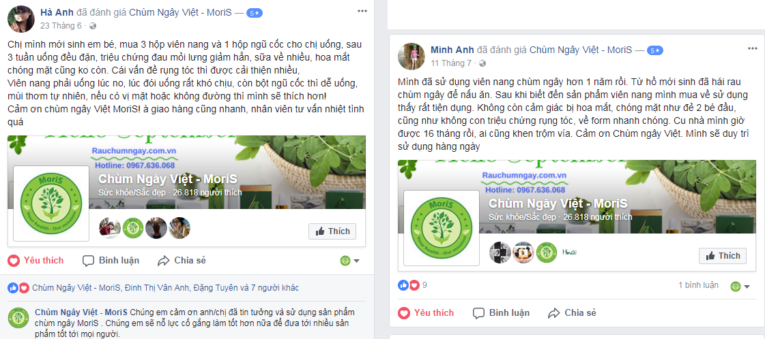Click the 5-star rating badge on Minh Anh's review

(x=655, y=50)
